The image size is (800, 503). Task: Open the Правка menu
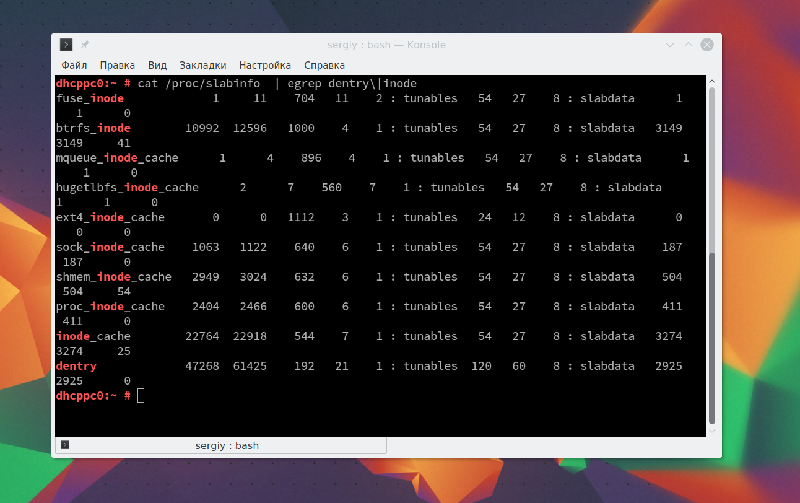(117, 65)
